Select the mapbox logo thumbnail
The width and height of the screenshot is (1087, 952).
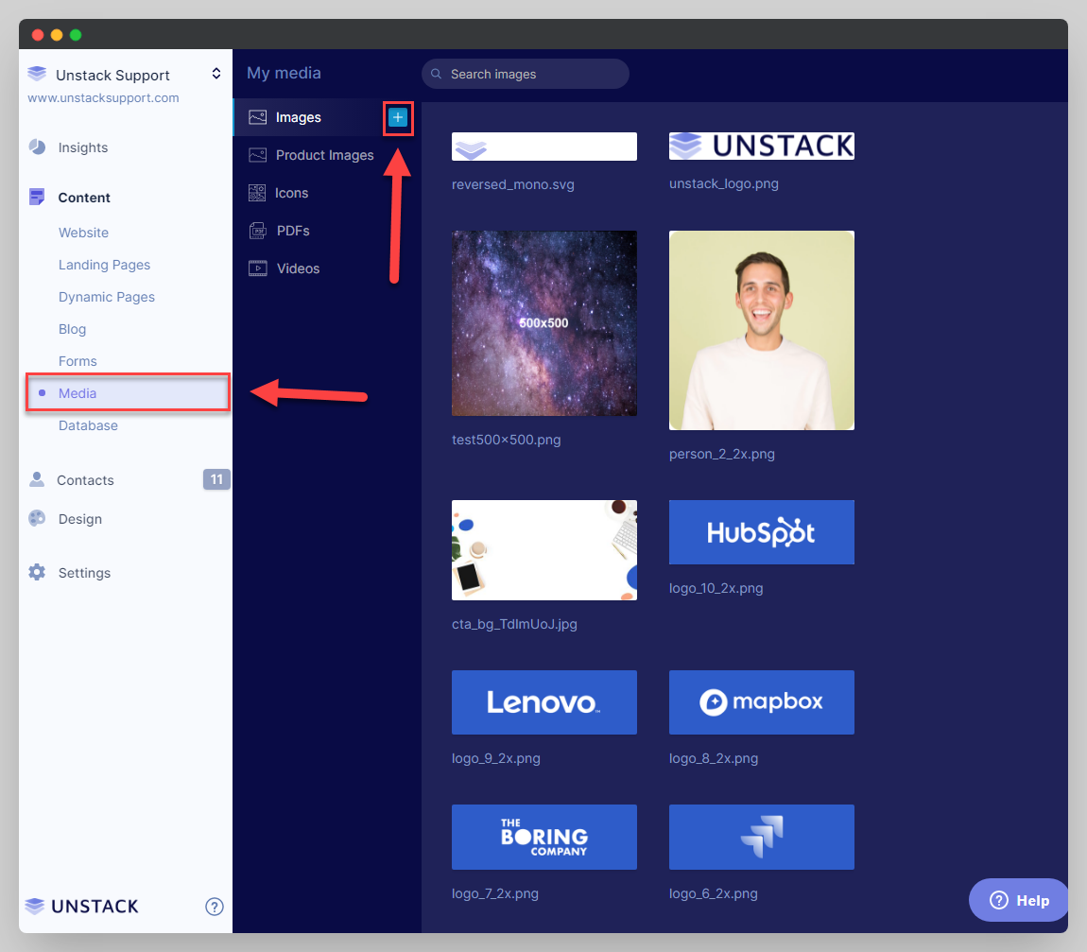(761, 701)
